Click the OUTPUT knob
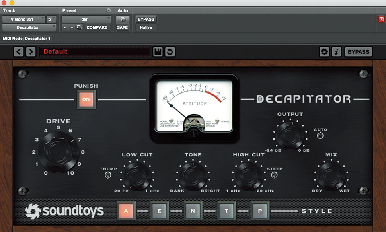Image resolution: width=386 pixels, height=232 pixels. click(290, 136)
